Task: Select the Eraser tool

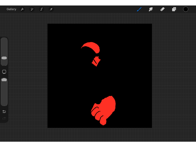Action: 163,9
